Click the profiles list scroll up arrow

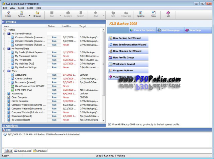103,30
